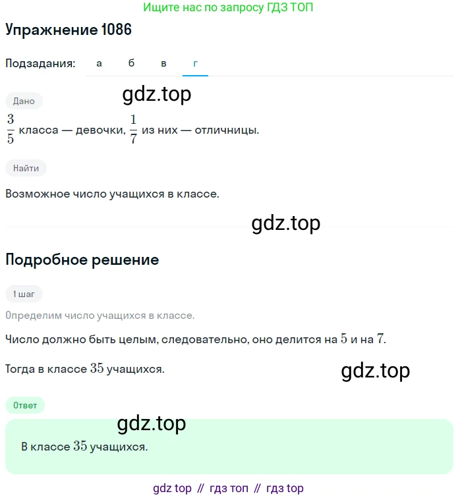Image resolution: width=458 pixels, height=498 pixels.
Task: Click the fraction 3/5 in Дано
Action: (x=11, y=129)
